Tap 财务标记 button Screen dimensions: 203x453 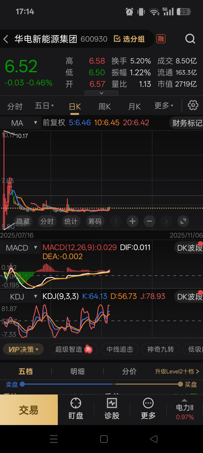(x=186, y=123)
